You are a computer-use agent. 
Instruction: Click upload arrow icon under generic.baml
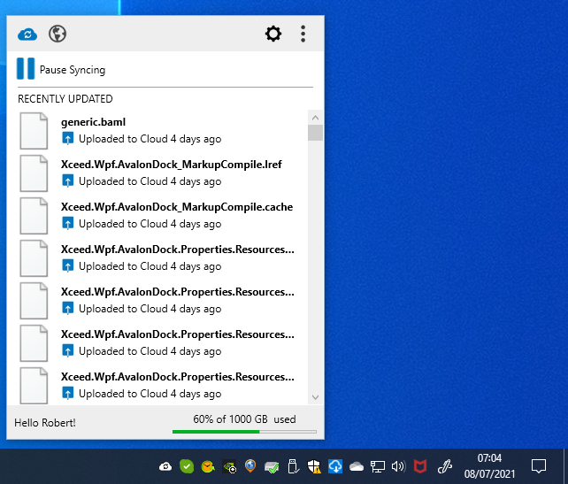click(68, 139)
